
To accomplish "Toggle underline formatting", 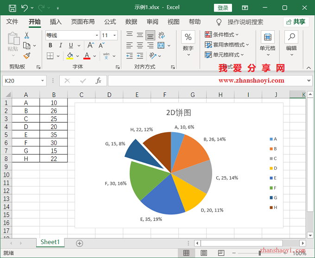I will point(71,45).
